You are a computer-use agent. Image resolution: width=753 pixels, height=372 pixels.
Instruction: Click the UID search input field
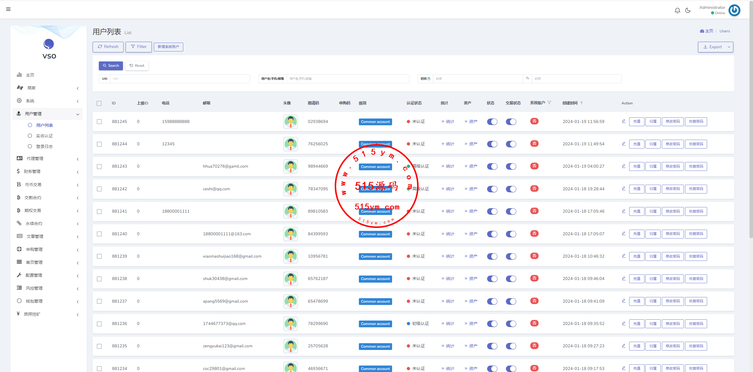[x=179, y=79]
